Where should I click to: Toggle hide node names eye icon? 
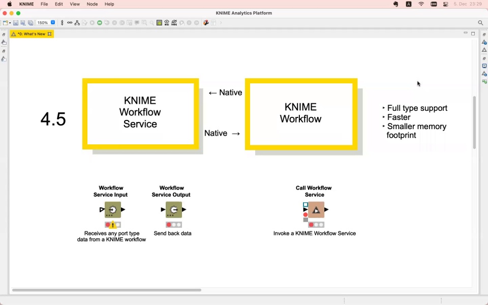click(x=167, y=23)
